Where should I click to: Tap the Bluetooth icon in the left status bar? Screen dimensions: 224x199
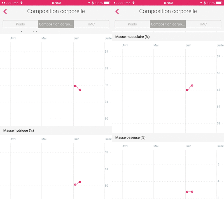(x=93, y=3)
